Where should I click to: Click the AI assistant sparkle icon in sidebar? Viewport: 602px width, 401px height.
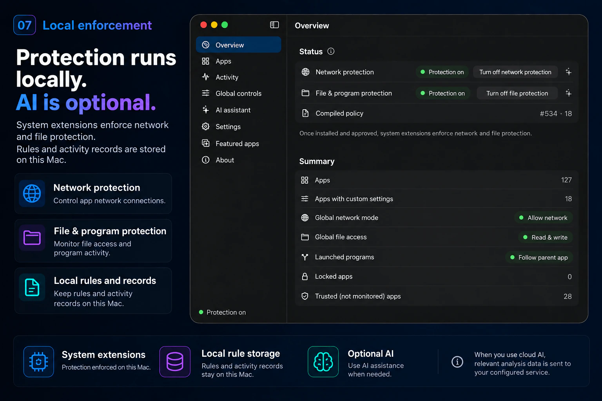205,110
